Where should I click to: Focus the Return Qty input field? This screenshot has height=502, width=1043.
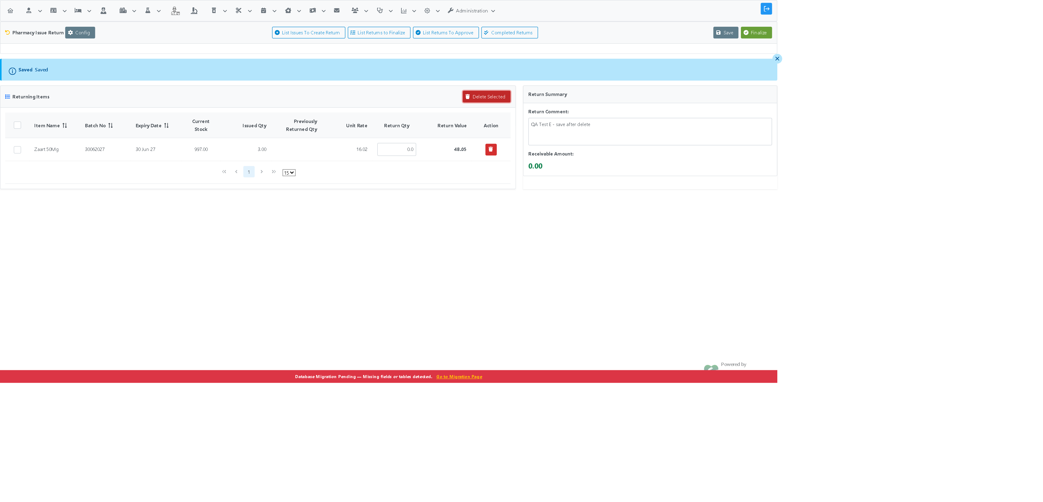pyautogui.click(x=396, y=149)
